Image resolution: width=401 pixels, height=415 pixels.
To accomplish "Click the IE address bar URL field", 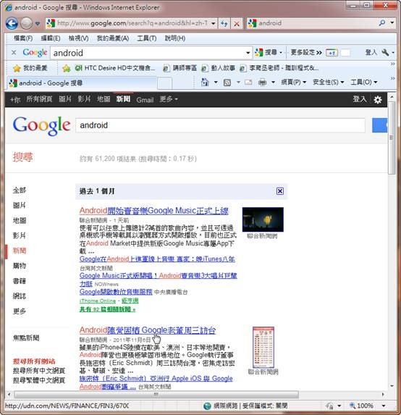I will 132,23.
